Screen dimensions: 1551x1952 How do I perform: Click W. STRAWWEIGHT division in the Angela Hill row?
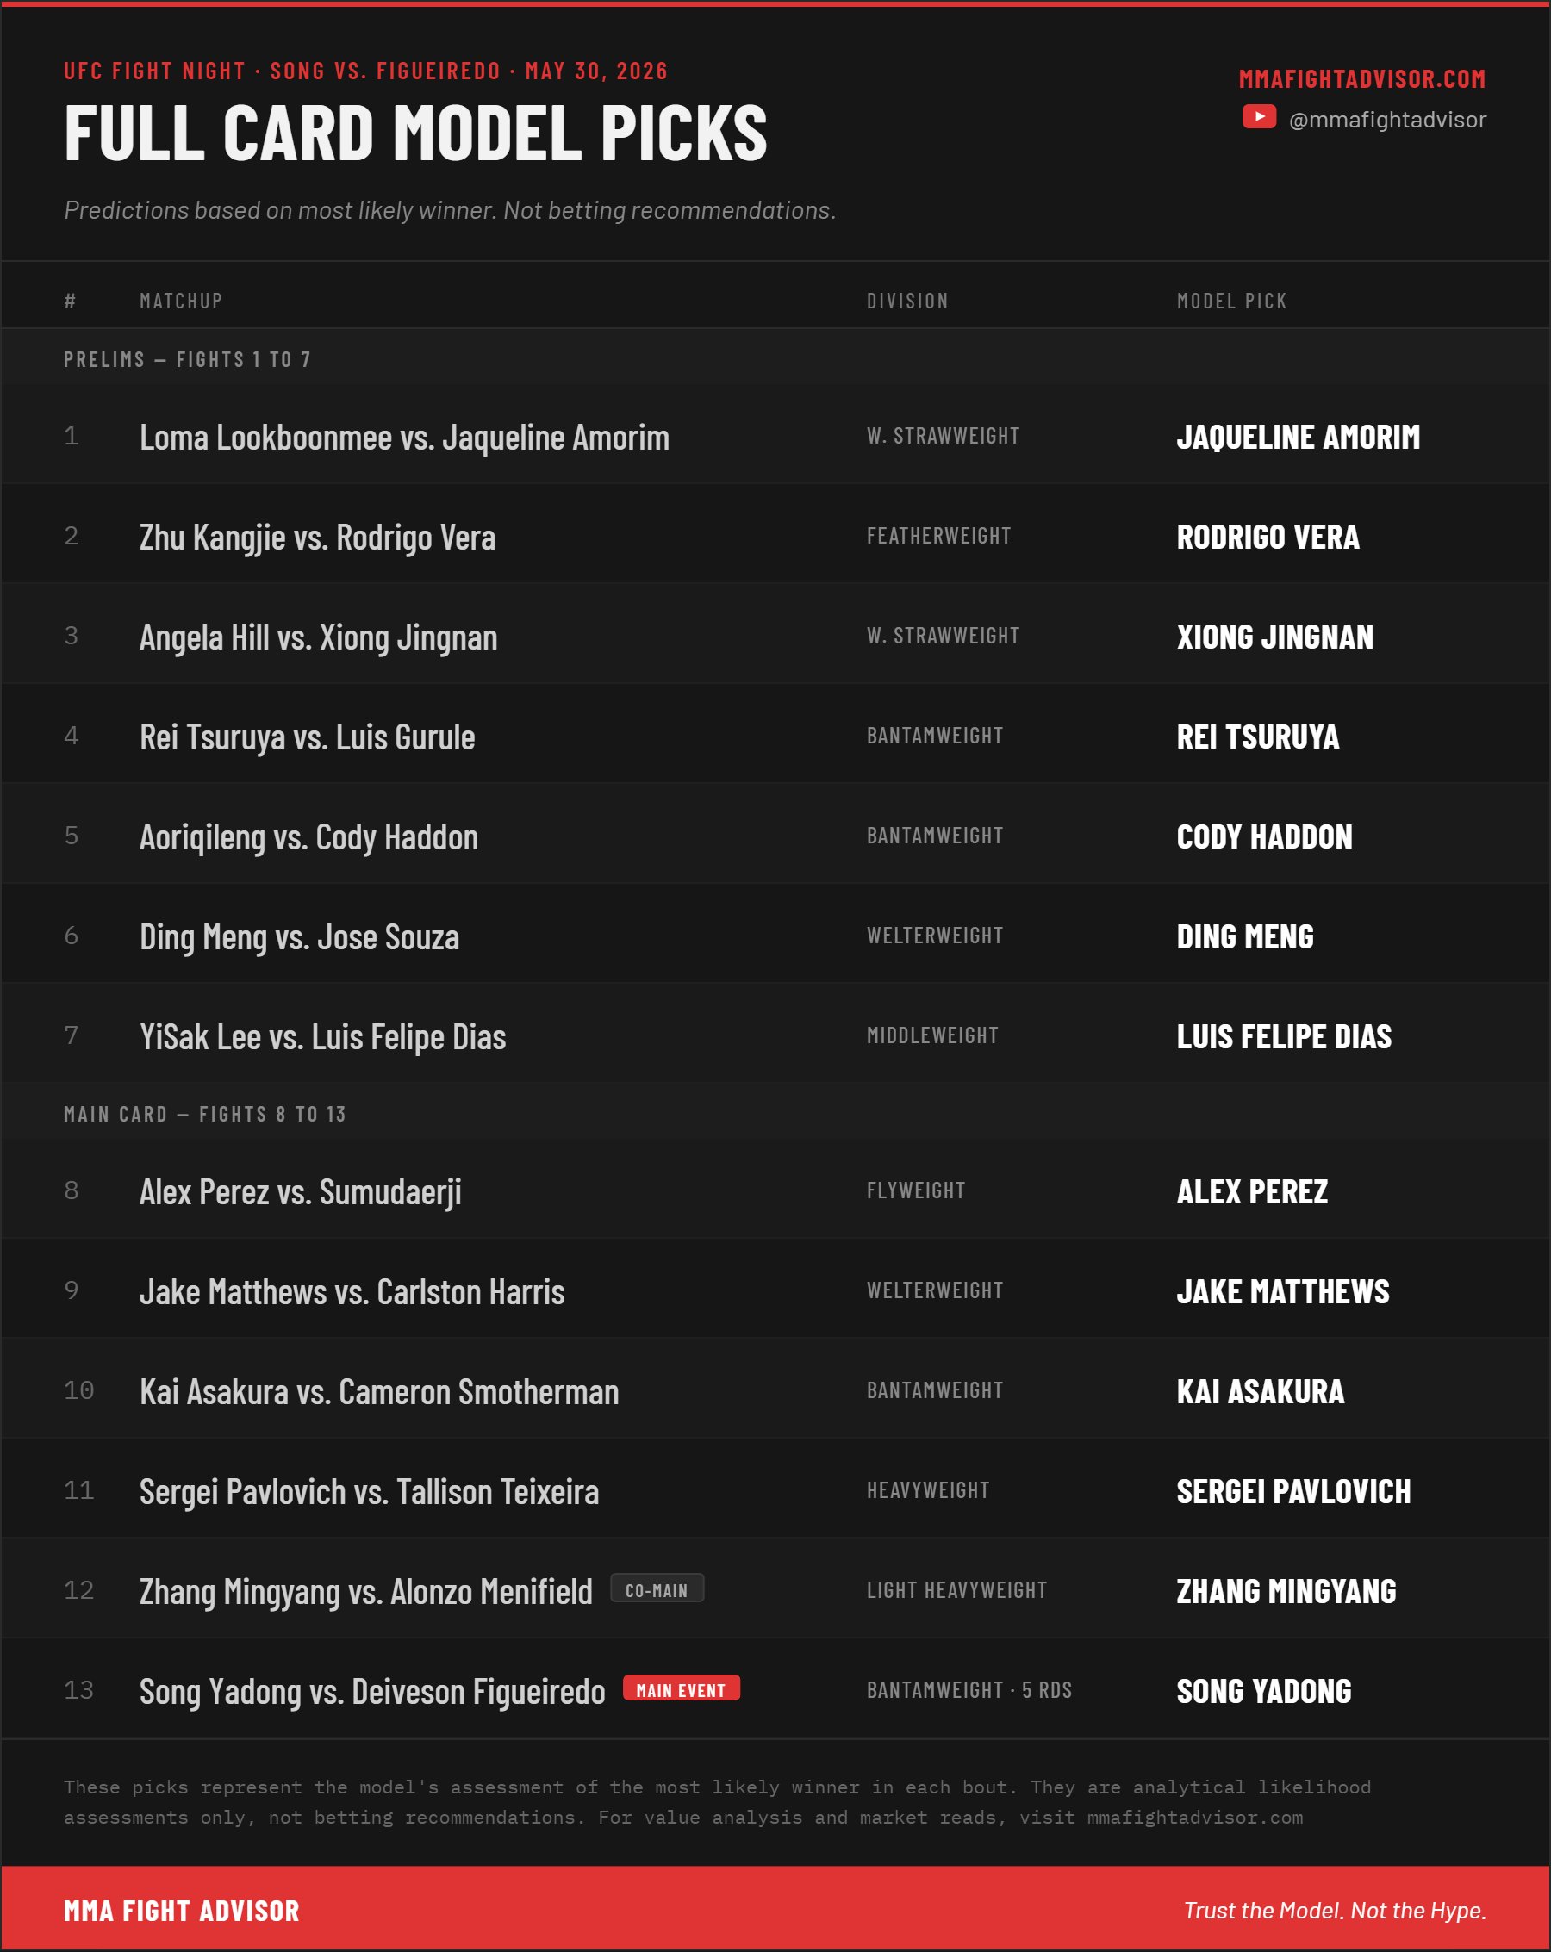click(x=943, y=636)
